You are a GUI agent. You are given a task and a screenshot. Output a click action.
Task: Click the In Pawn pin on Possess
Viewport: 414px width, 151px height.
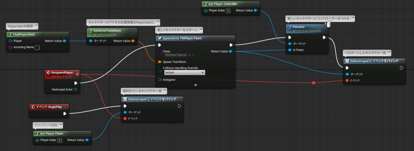click(290, 50)
